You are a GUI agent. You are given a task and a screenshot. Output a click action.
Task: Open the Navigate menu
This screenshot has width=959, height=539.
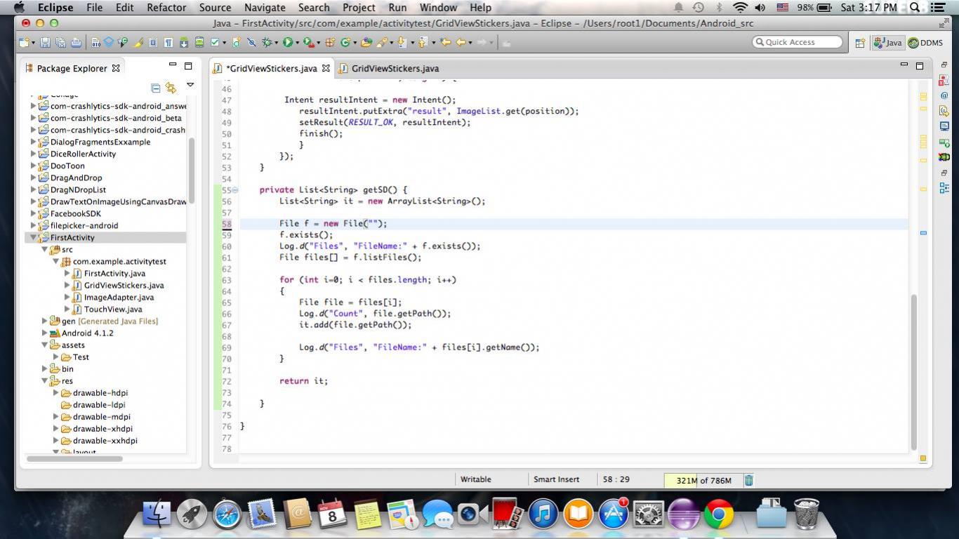point(265,8)
